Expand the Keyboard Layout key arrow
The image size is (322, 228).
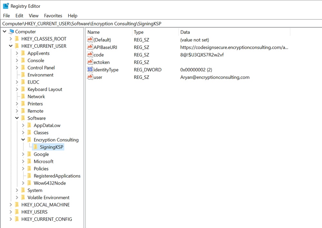[x=17, y=89]
